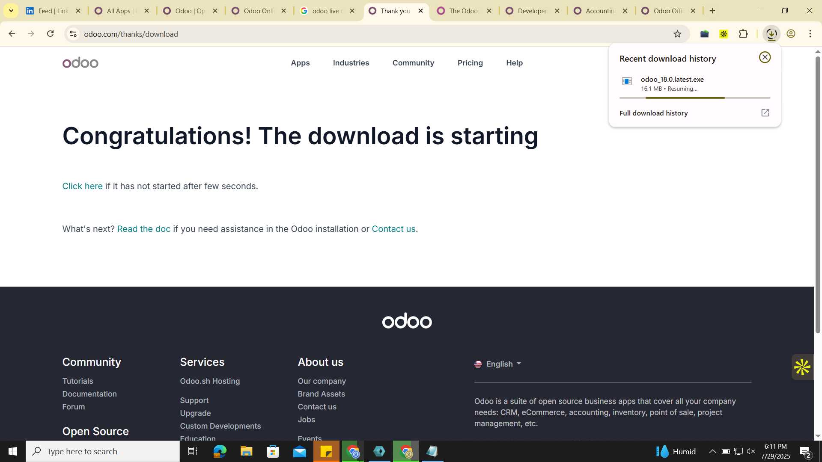The image size is (822, 462).
Task: Open Documentation footer link
Action: 89,394
